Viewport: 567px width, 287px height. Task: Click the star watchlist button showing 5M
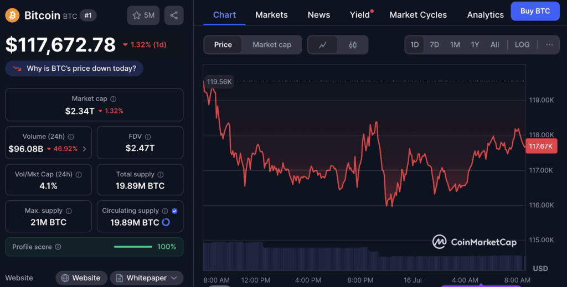[x=143, y=15]
